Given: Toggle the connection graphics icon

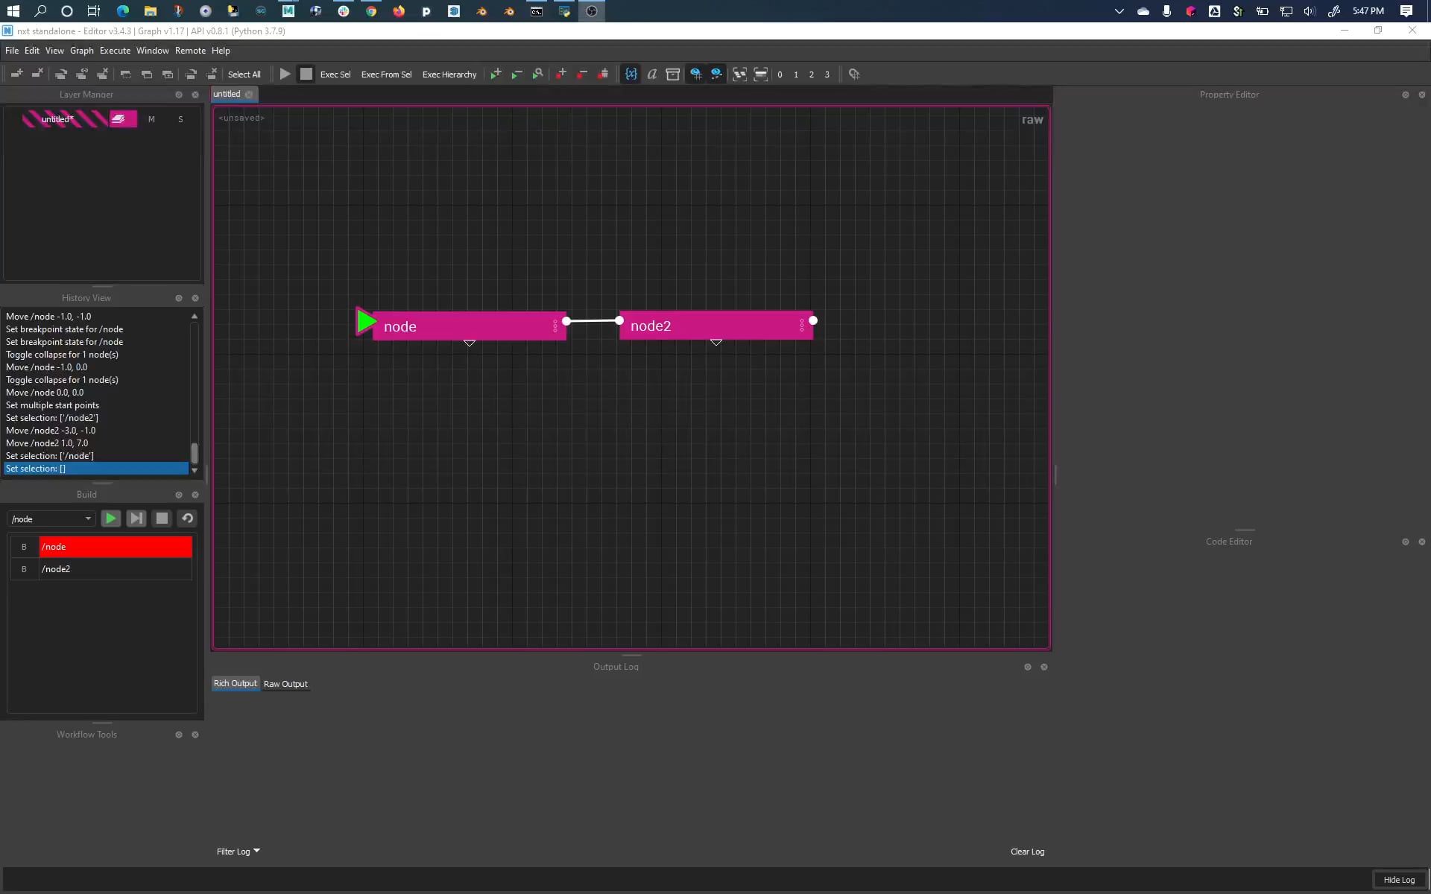Looking at the screenshot, I should click(x=716, y=74).
